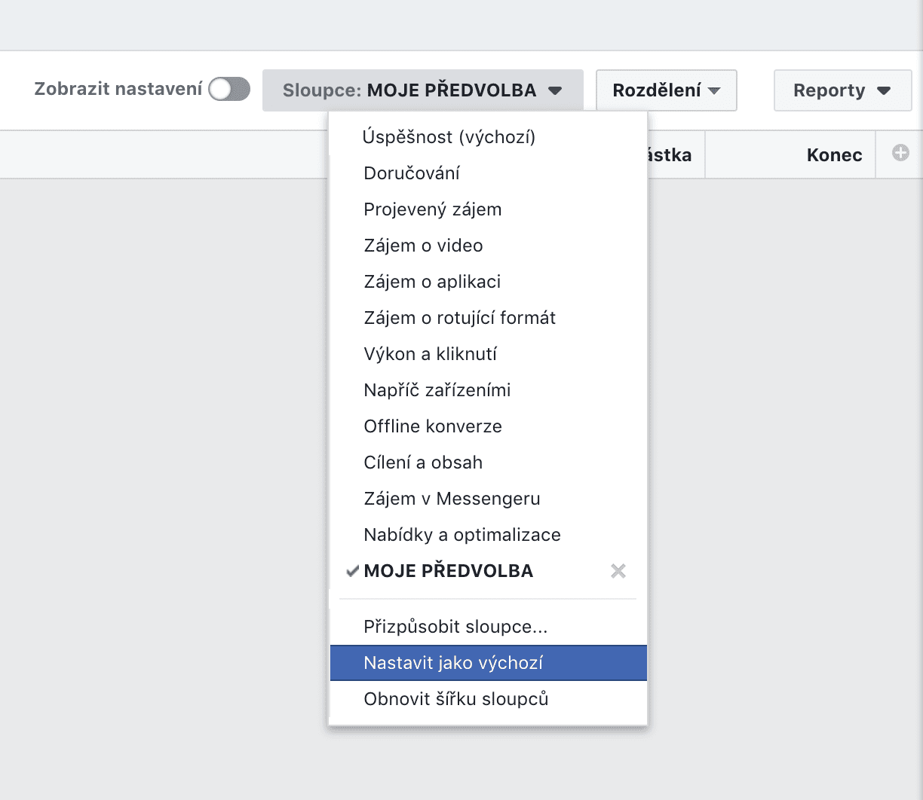Click Nastavit jako výchozí

coord(453,663)
